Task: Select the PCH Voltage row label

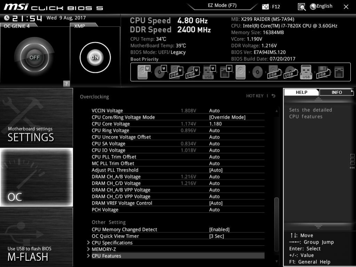Action: [105, 210]
